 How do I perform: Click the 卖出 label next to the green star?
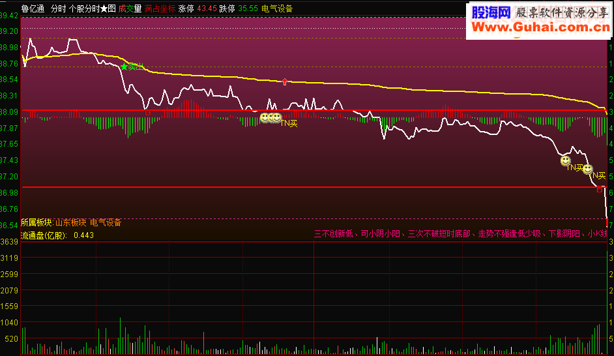coord(136,67)
